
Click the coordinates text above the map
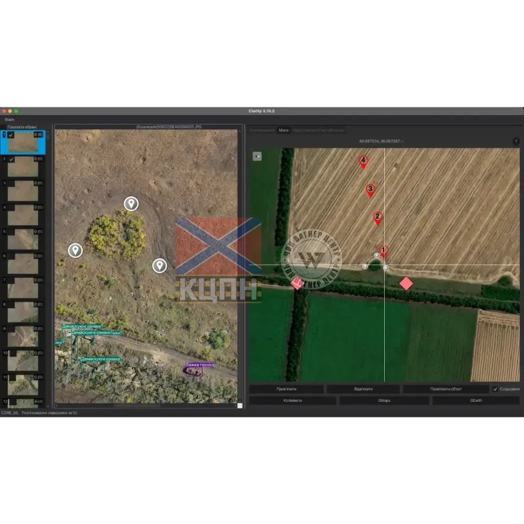click(381, 141)
